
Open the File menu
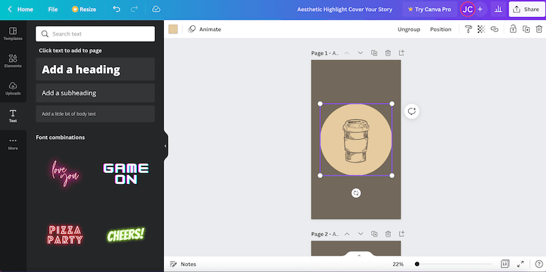[53, 10]
